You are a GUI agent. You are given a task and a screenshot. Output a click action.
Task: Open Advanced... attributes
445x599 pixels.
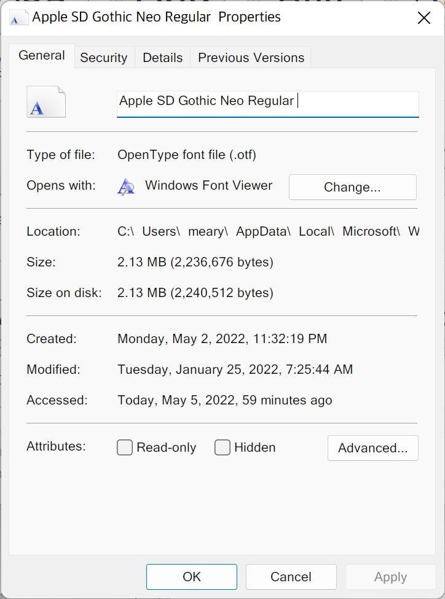pos(372,448)
